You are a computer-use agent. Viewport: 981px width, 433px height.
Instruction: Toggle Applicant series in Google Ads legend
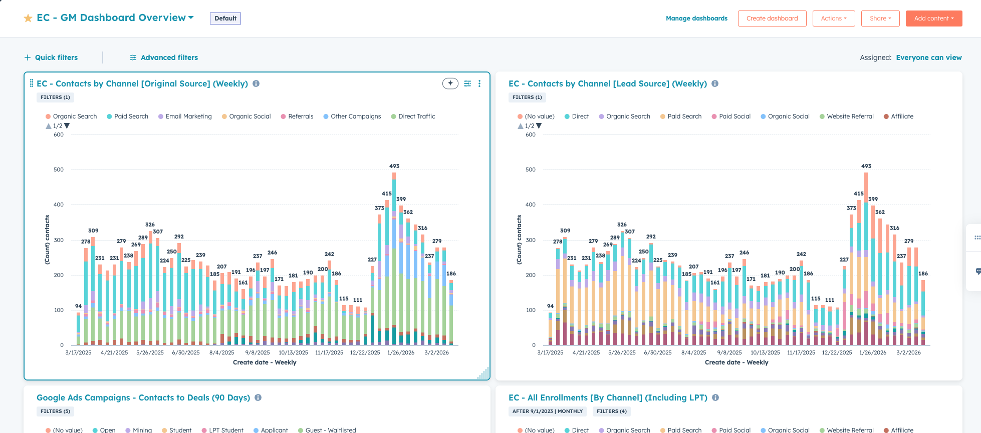point(271,430)
